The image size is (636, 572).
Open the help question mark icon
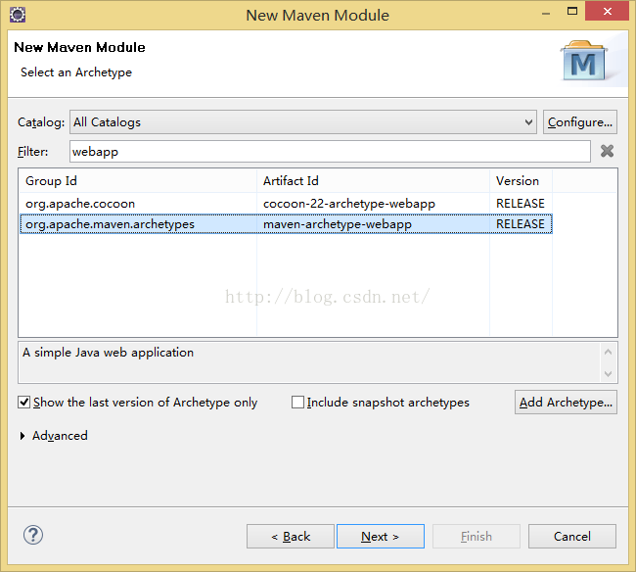[33, 535]
